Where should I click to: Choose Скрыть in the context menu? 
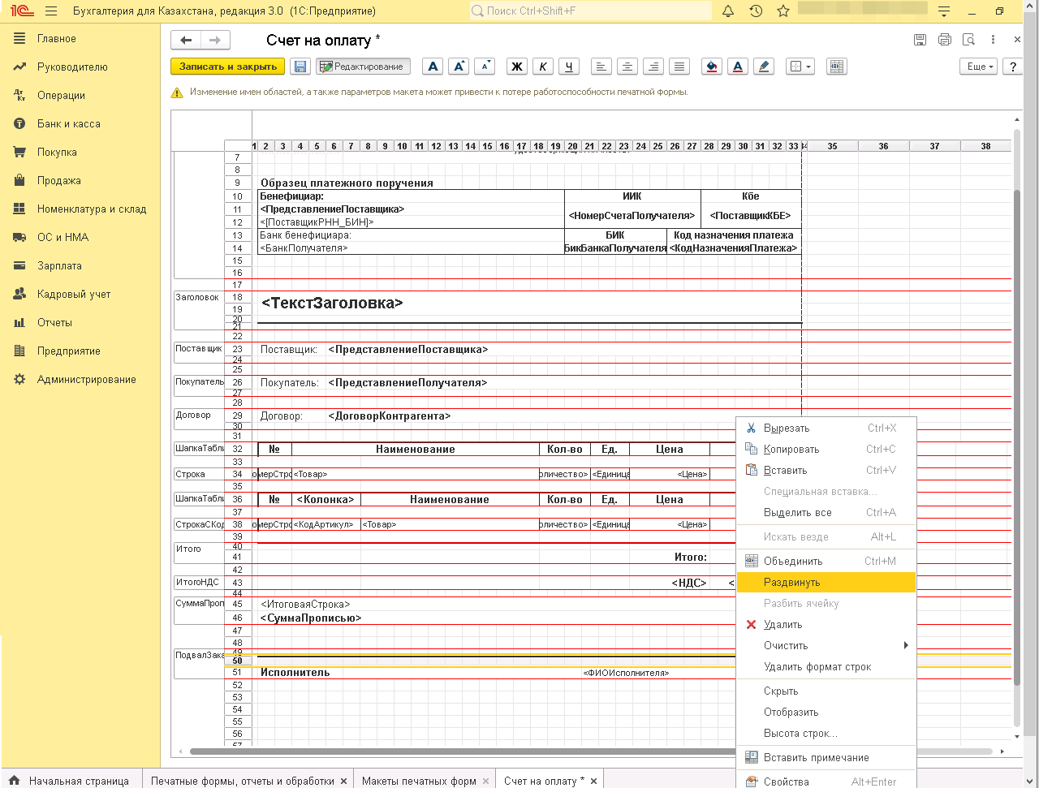point(826,691)
